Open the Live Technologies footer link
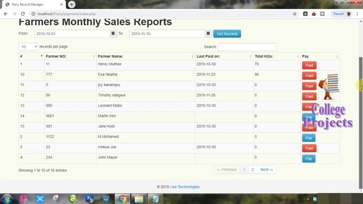 (185, 186)
